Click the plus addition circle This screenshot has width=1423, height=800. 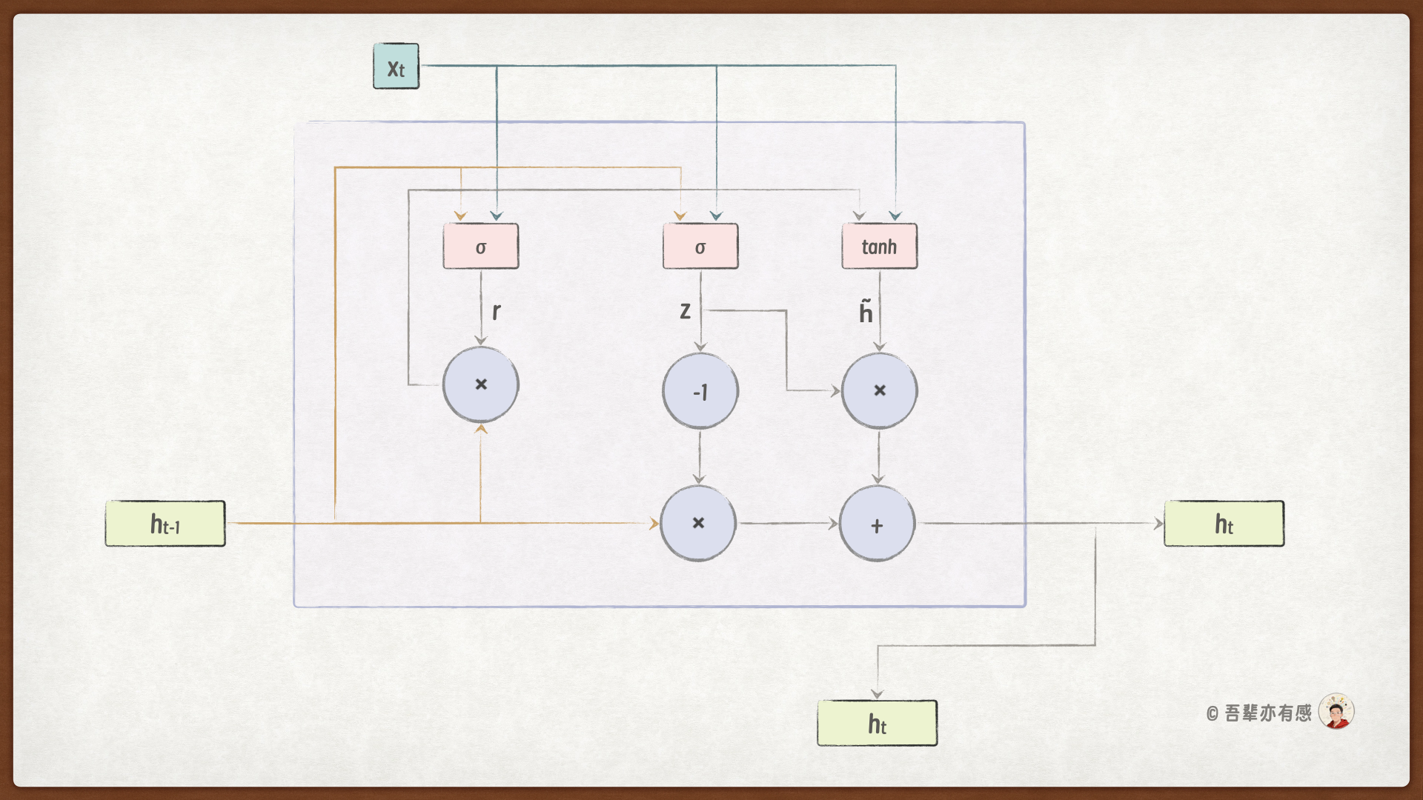click(x=877, y=524)
